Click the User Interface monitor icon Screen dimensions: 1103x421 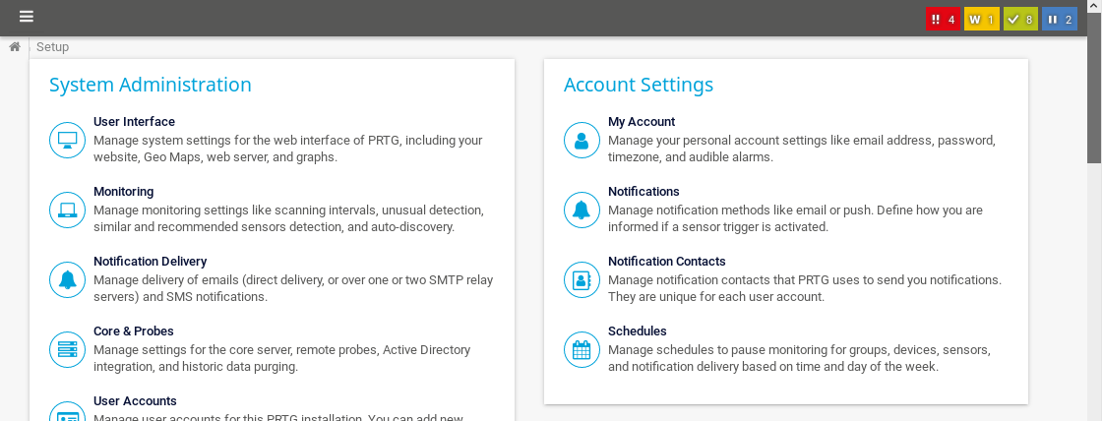tap(68, 140)
